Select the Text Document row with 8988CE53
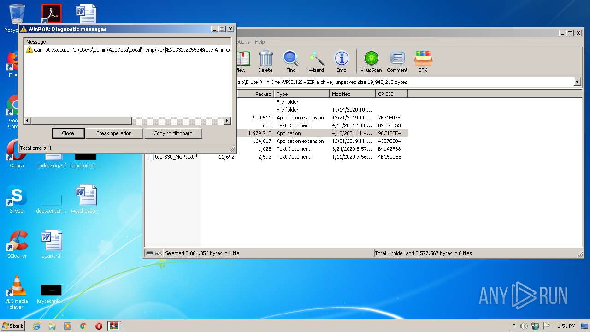Viewport: 590px width, 332px height. tap(322, 125)
